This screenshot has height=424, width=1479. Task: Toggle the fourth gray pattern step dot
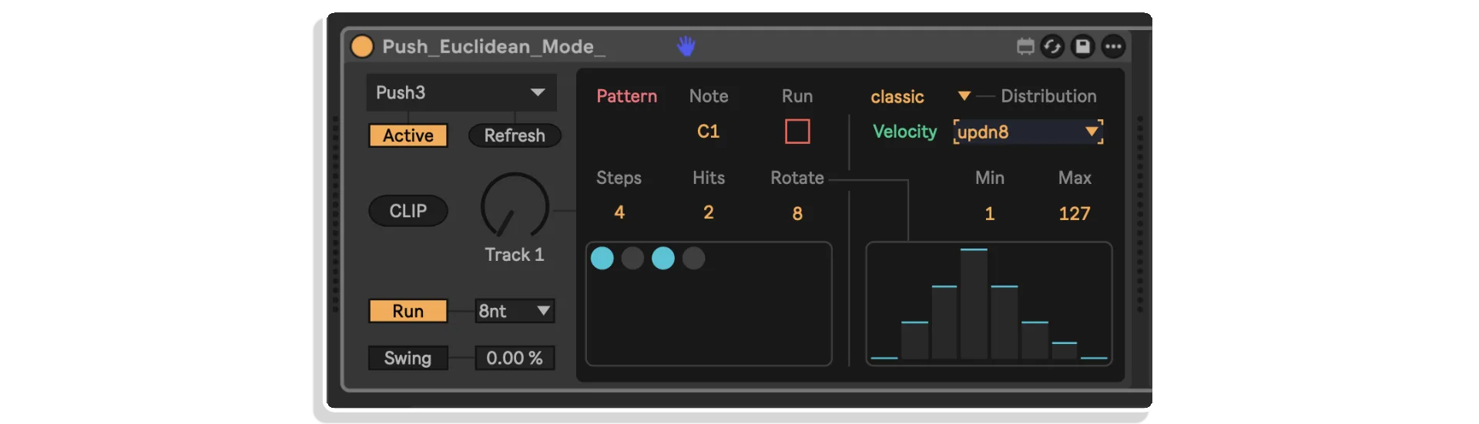pos(693,258)
